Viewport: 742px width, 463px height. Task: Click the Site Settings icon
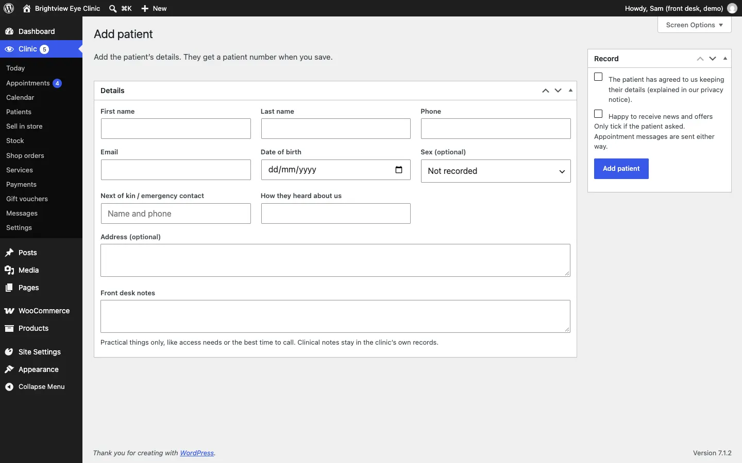9,352
